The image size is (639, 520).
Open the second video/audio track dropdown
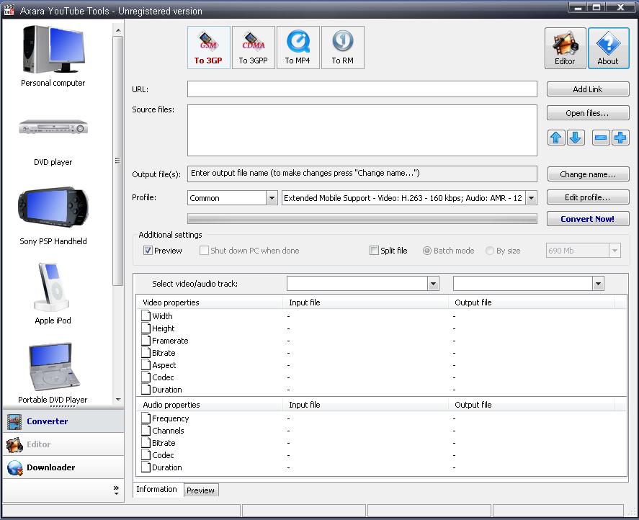point(598,284)
